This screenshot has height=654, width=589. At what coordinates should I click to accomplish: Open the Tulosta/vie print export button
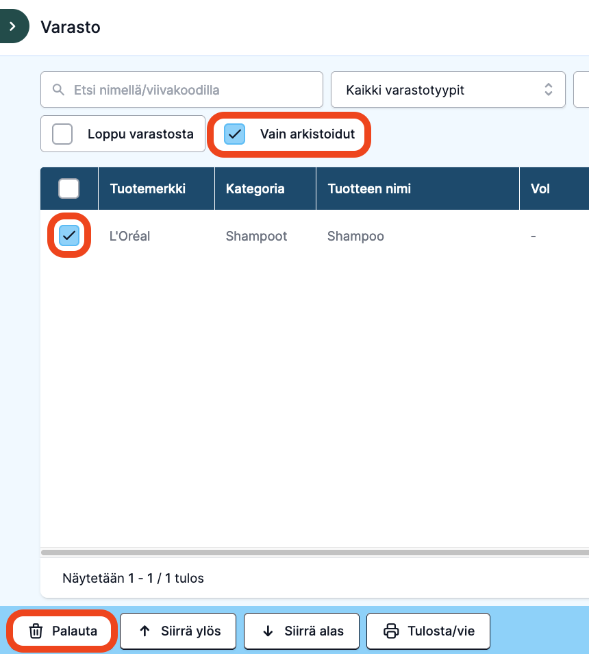[x=428, y=631]
